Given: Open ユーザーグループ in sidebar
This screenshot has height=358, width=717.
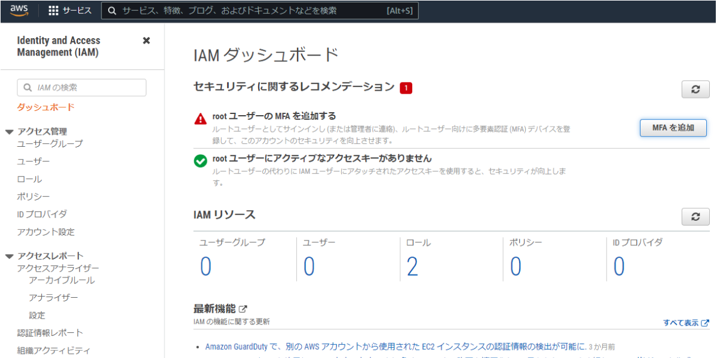Looking at the screenshot, I should click(50, 144).
